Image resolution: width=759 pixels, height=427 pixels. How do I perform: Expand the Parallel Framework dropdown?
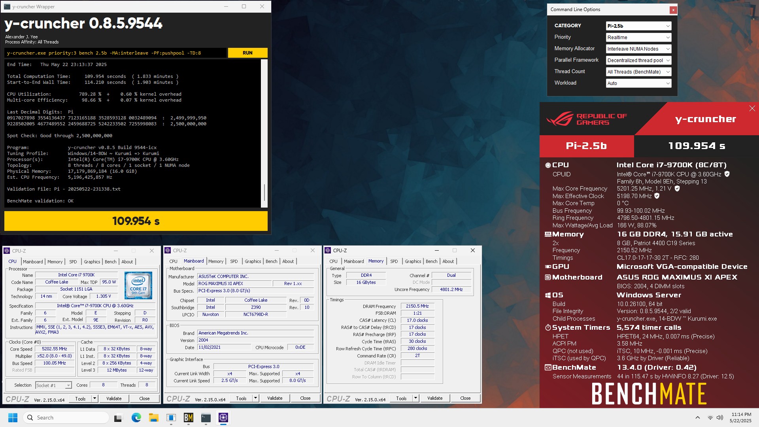pos(638,60)
